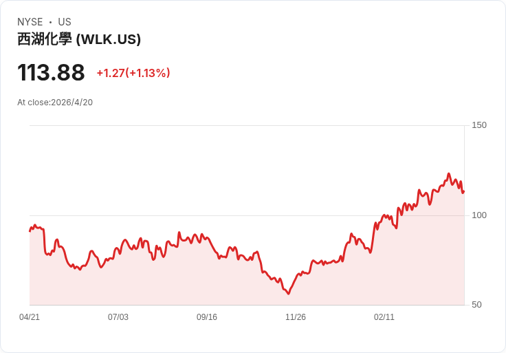
Task: Click the WLK.US stock title
Action: click(x=79, y=39)
